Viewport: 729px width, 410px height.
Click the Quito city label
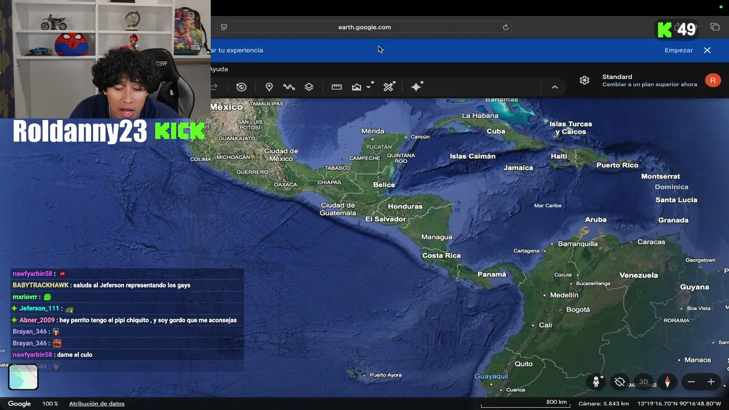pyautogui.click(x=523, y=364)
